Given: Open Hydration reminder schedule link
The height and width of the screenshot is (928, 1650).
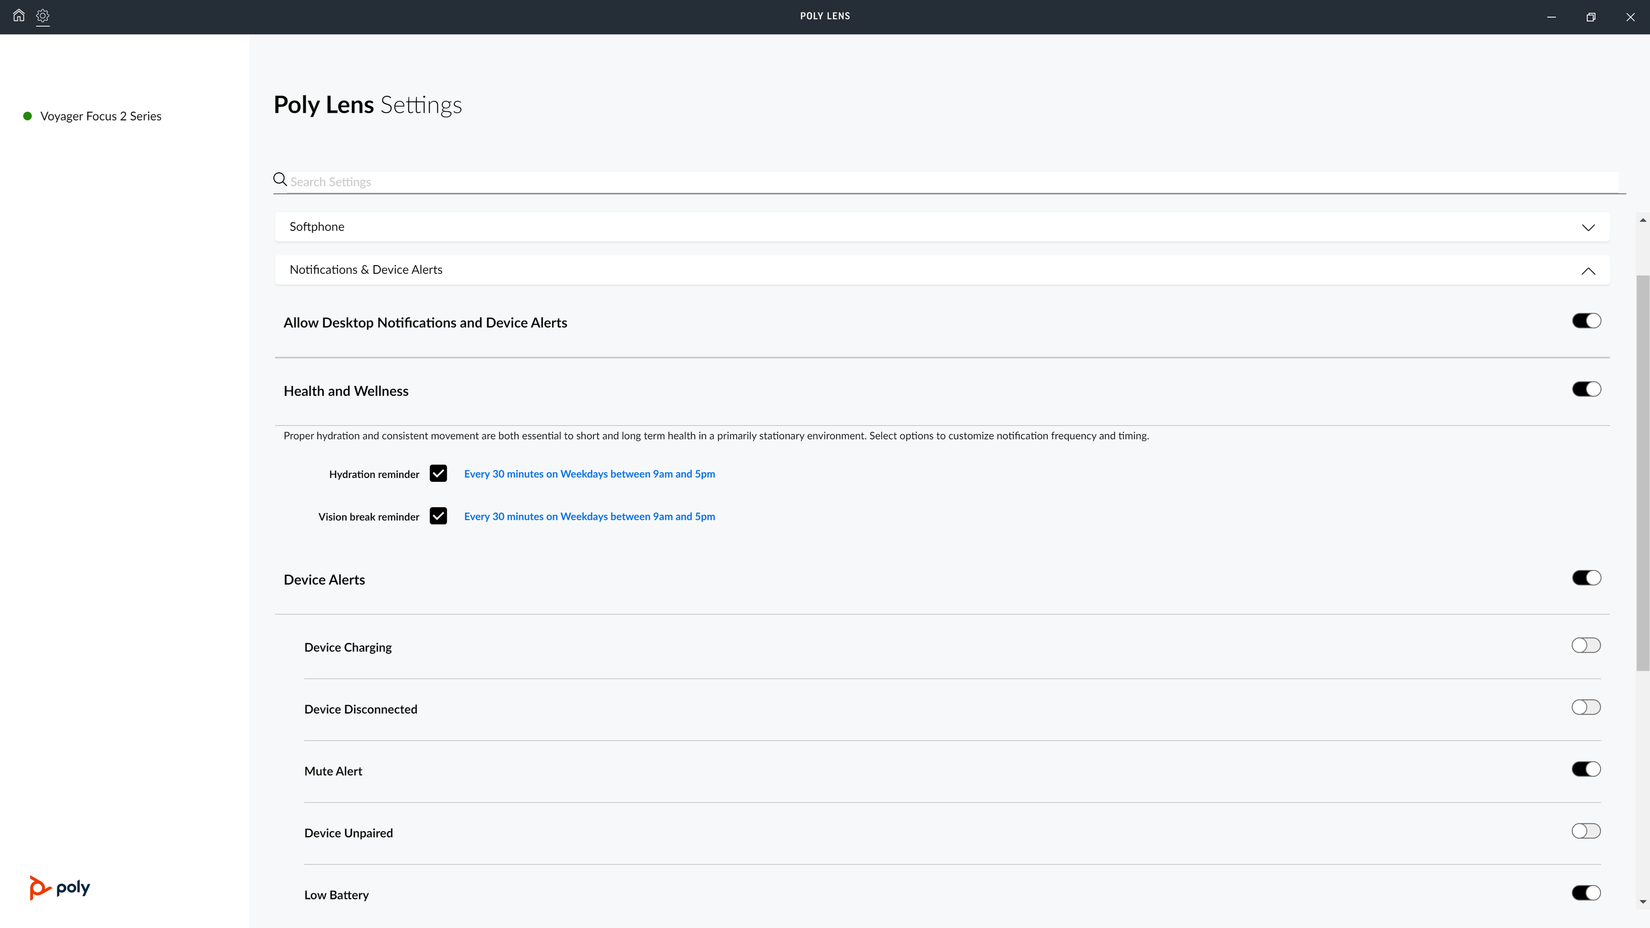Looking at the screenshot, I should point(589,474).
